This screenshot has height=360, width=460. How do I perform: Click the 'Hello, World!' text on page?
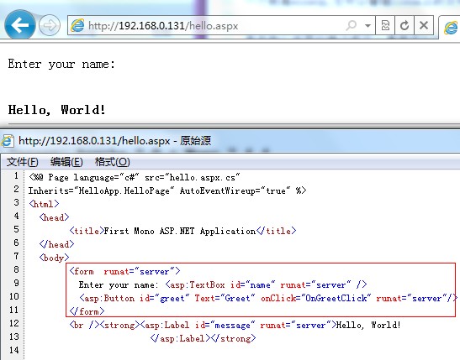click(56, 110)
